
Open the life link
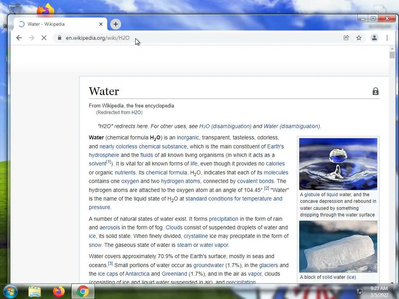(194, 164)
